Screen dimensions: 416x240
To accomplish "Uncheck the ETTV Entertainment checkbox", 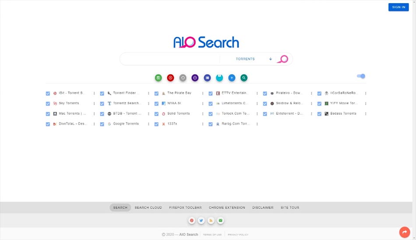I will point(210,93).
